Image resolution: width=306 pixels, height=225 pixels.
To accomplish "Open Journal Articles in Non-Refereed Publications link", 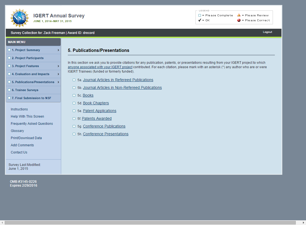I will (x=122, y=88).
